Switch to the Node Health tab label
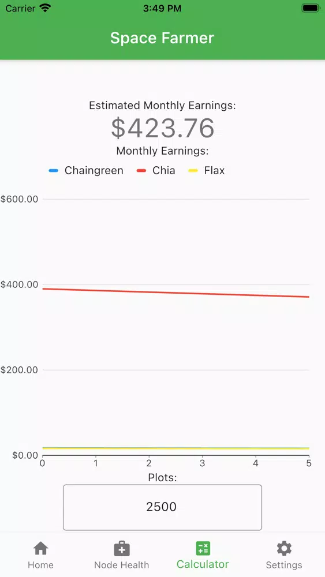 [121, 565]
